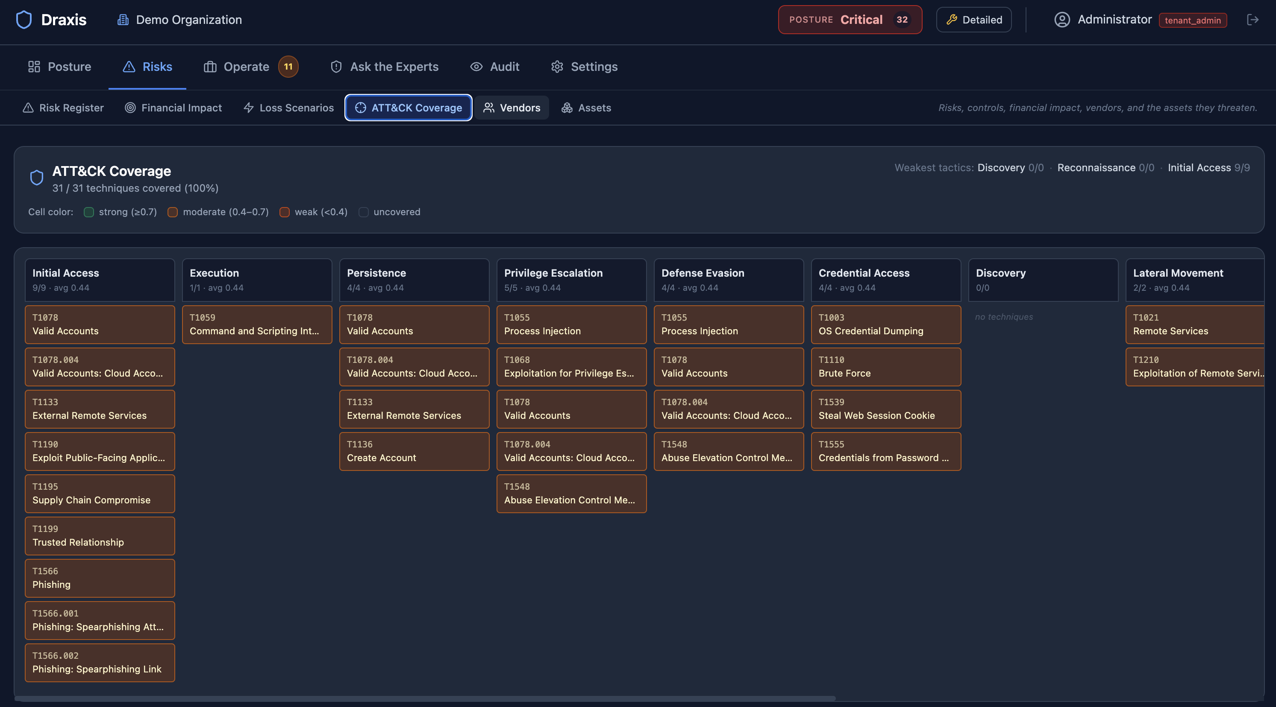This screenshot has height=707, width=1276.
Task: Open T1210 Exploitation of Remote Services cell
Action: (x=1195, y=367)
